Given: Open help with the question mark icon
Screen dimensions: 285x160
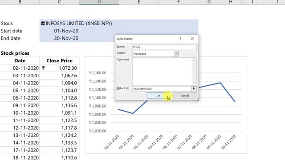Looking at the screenshot, I should coord(180,39).
